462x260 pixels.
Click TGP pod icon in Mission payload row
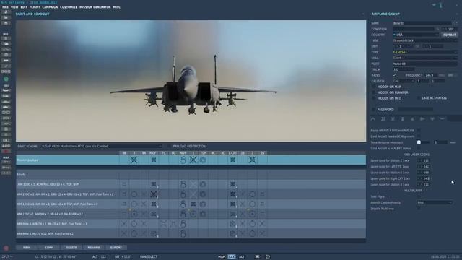(x=203, y=160)
